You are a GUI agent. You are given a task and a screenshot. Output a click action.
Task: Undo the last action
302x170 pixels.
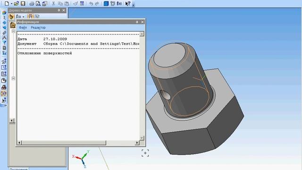pos(91,3)
